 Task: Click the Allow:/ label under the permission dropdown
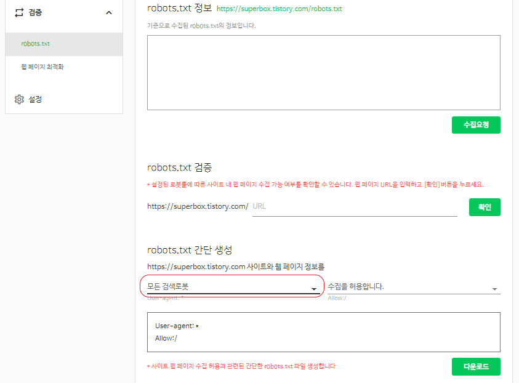(x=337, y=297)
